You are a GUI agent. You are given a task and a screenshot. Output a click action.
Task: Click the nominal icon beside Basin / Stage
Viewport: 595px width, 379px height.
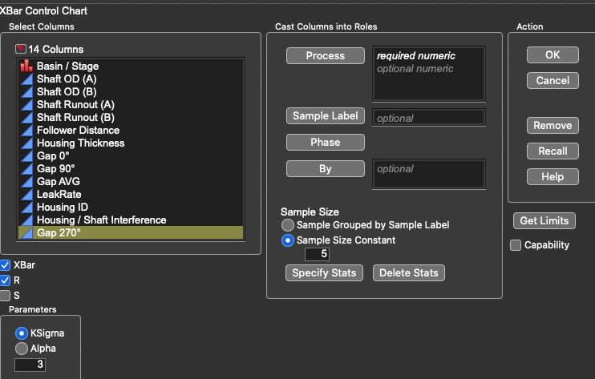pos(26,66)
